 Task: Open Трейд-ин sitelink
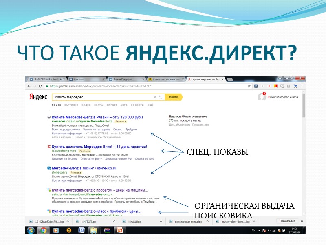[x=131, y=129]
